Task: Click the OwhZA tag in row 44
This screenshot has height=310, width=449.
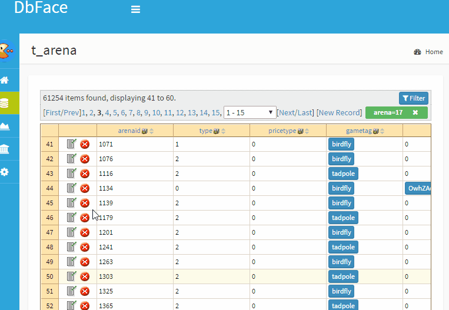Action: (418, 188)
